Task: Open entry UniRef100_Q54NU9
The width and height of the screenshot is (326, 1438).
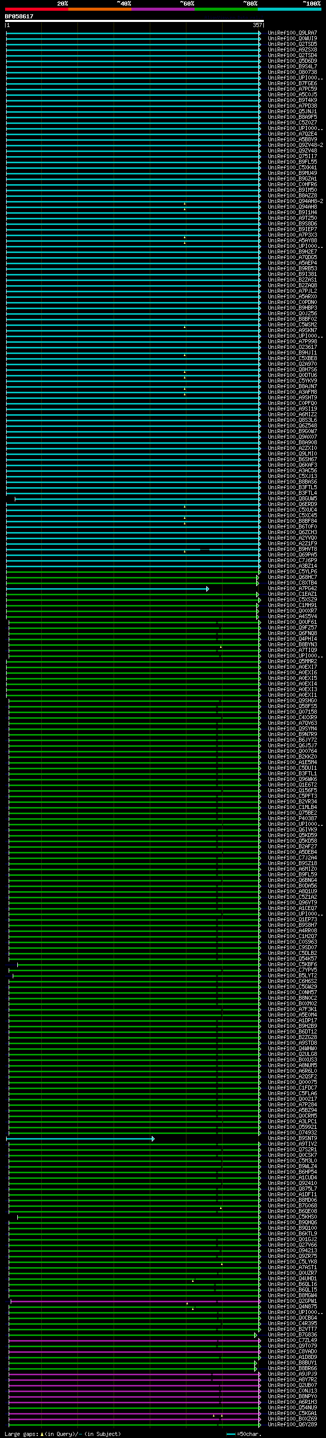Action: coord(292,1408)
